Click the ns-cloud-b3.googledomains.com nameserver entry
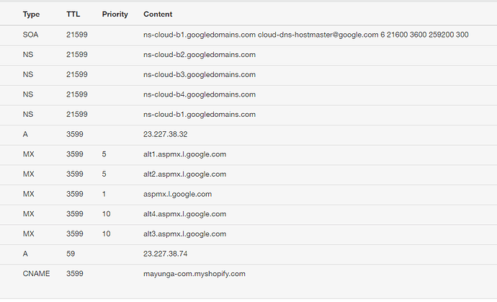 click(x=200, y=75)
